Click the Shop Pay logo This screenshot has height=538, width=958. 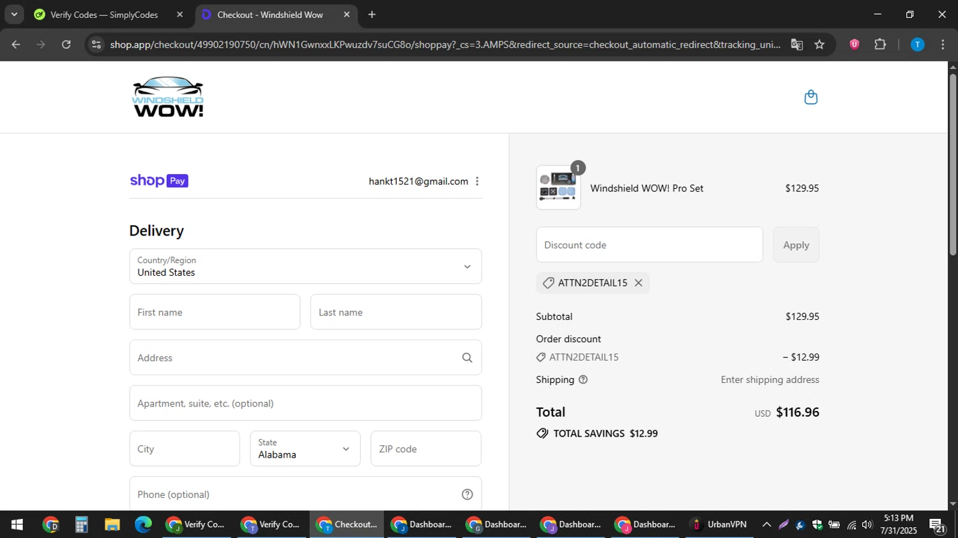pos(159,181)
